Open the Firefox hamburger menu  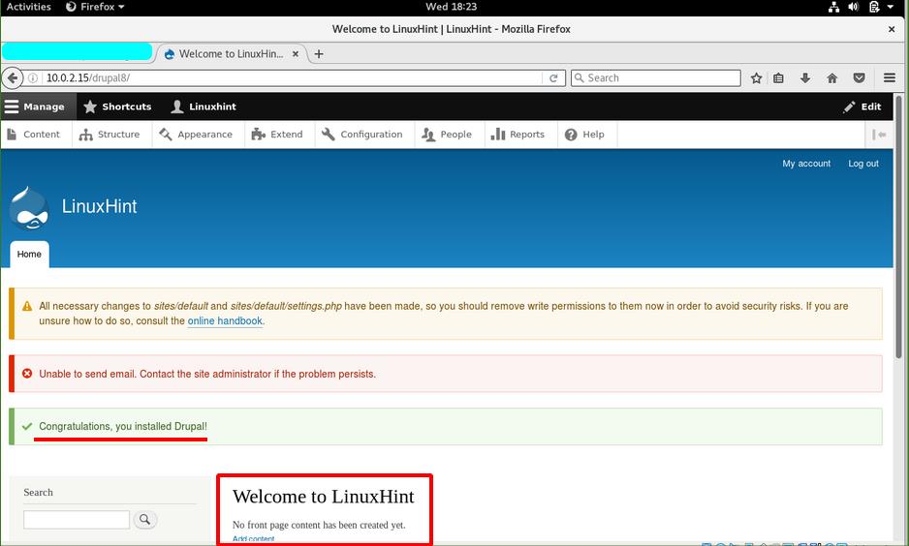(x=890, y=77)
